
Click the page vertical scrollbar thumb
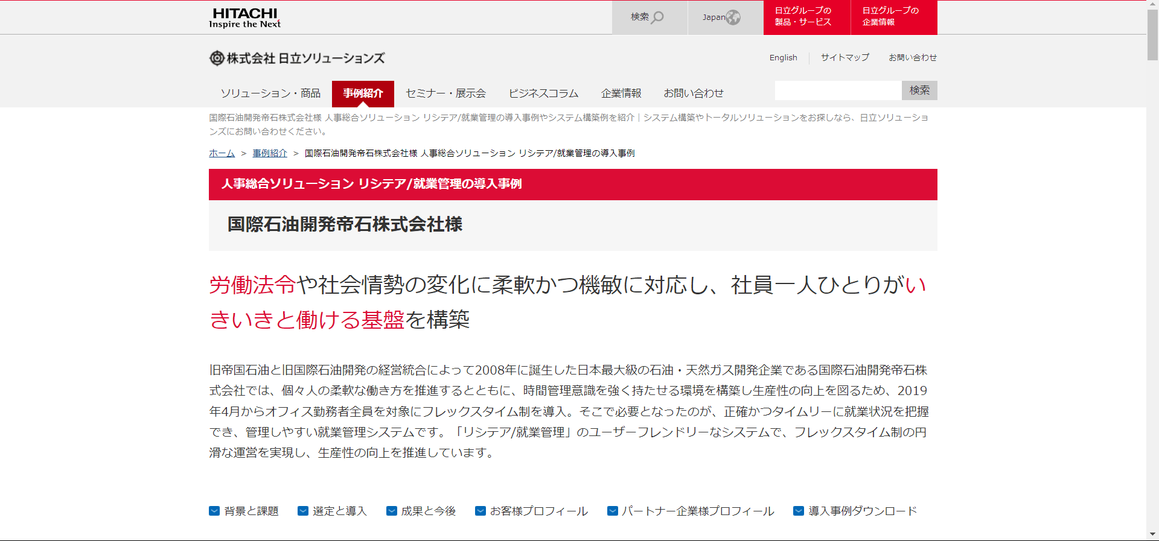tap(1152, 34)
